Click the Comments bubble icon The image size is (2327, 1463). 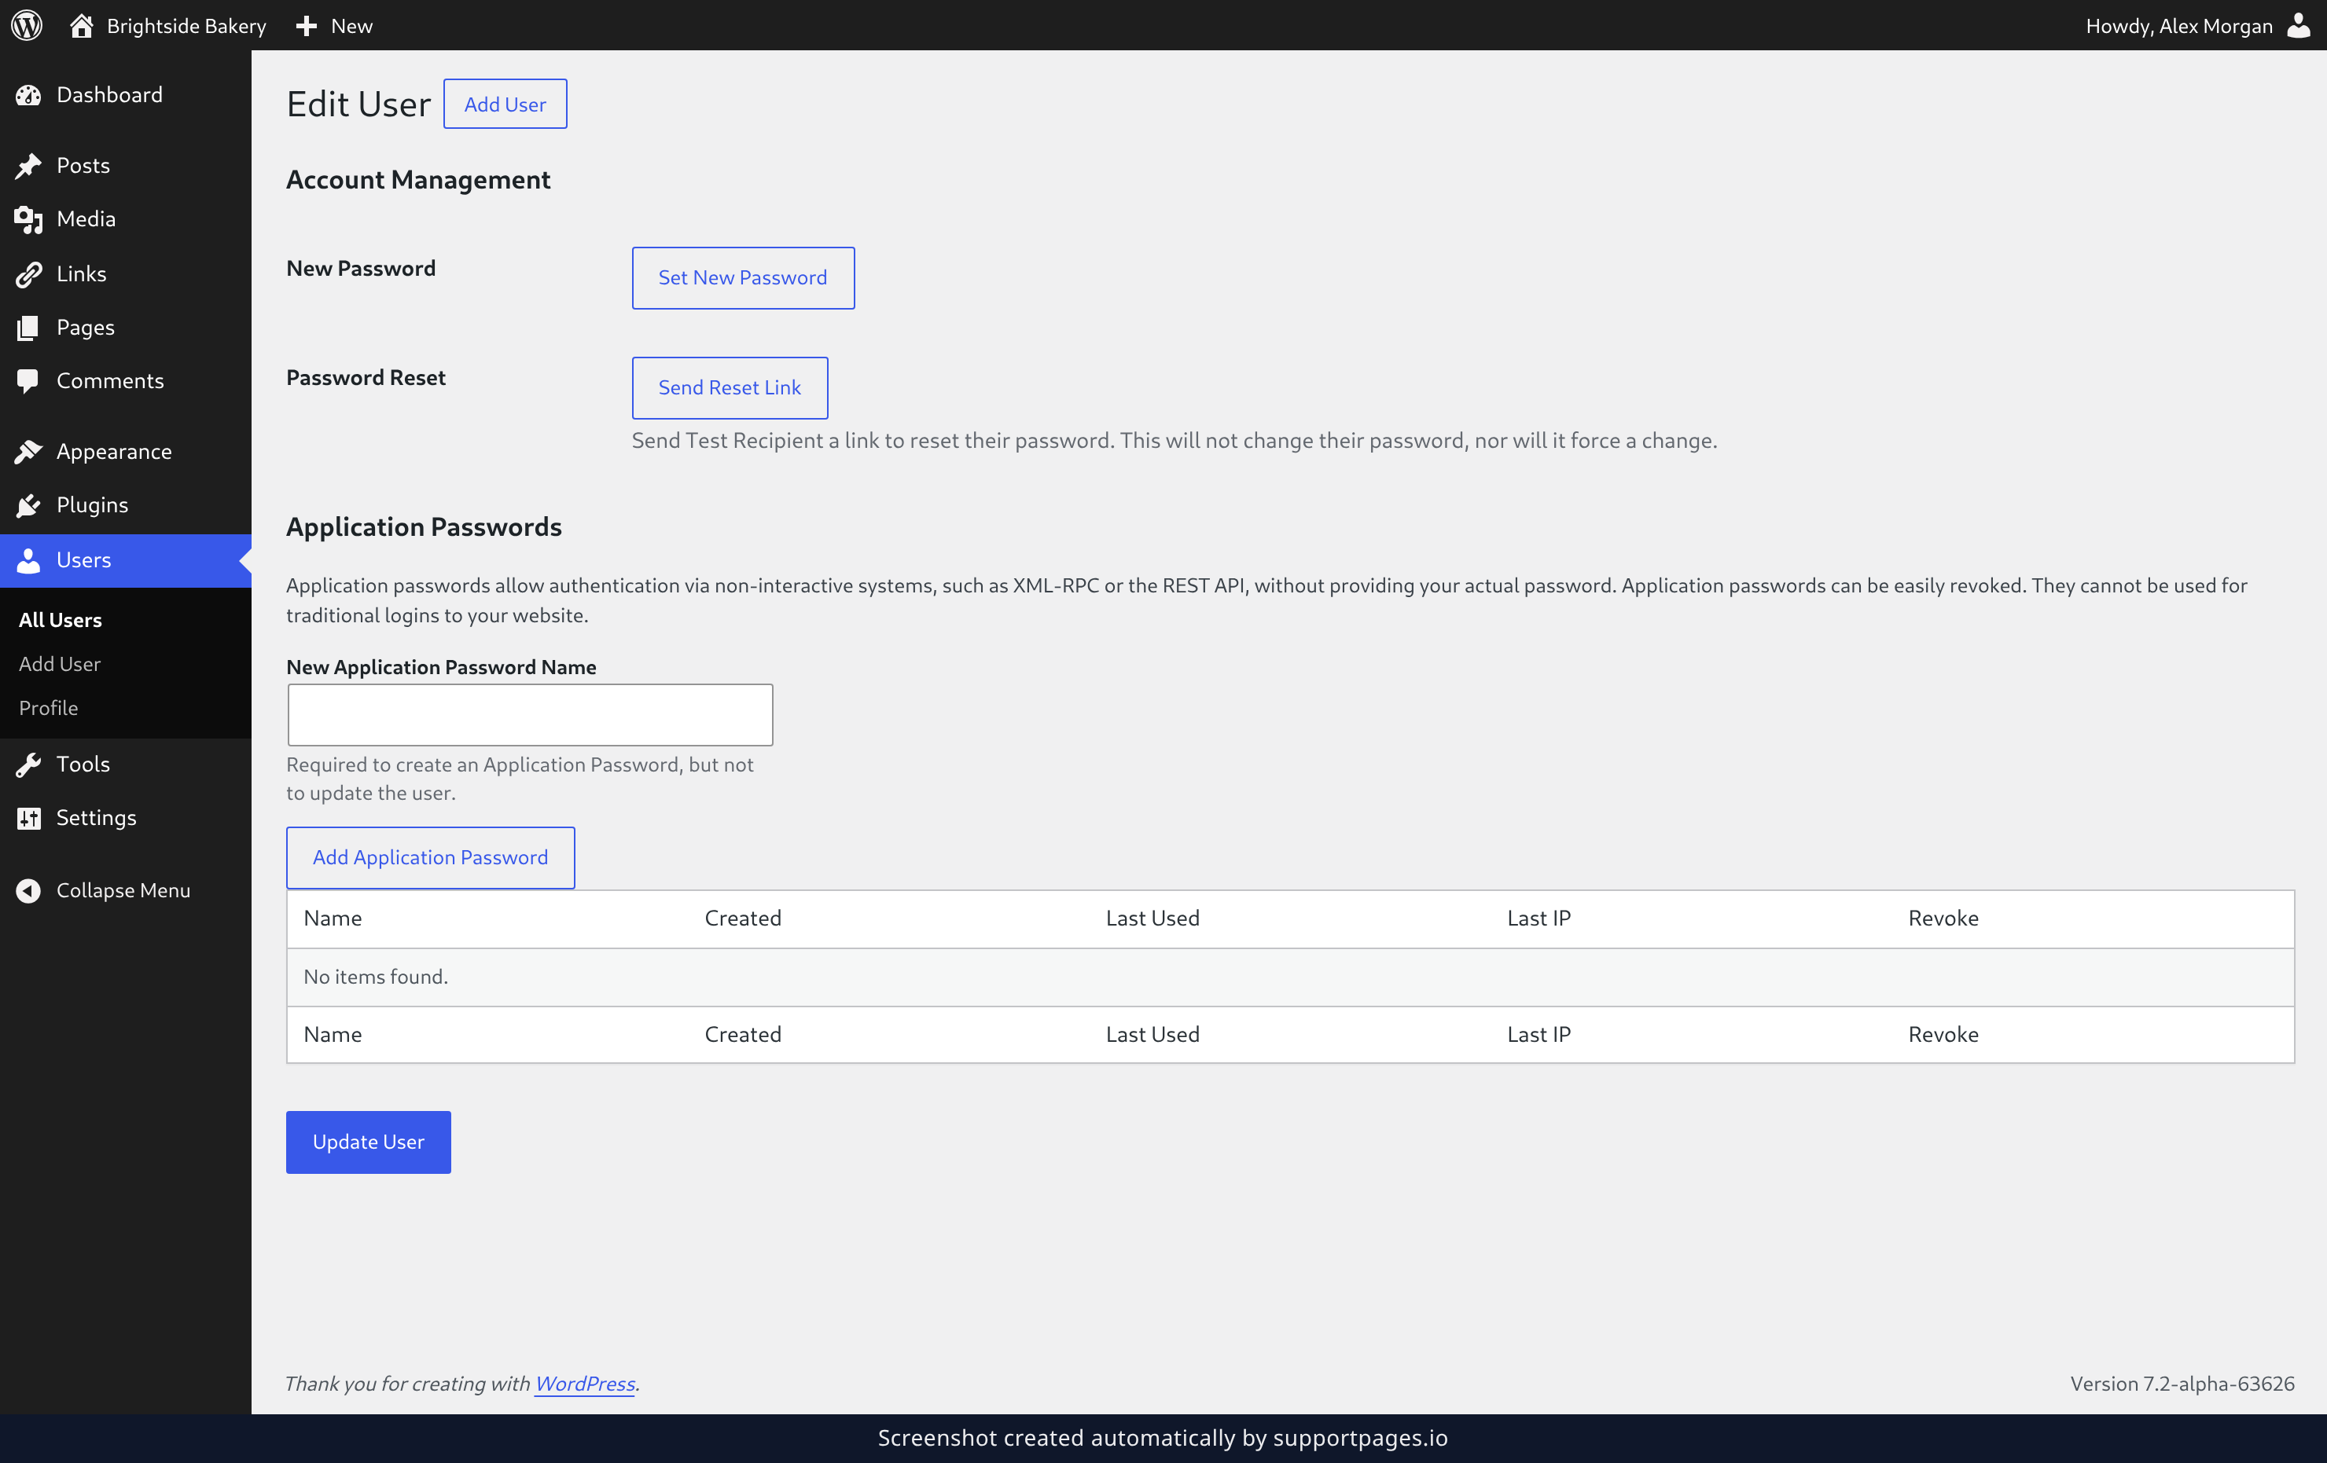pyautogui.click(x=28, y=381)
